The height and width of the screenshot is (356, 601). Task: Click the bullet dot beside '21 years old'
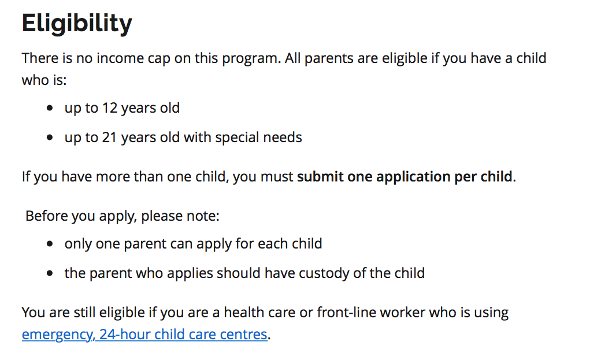click(50, 138)
